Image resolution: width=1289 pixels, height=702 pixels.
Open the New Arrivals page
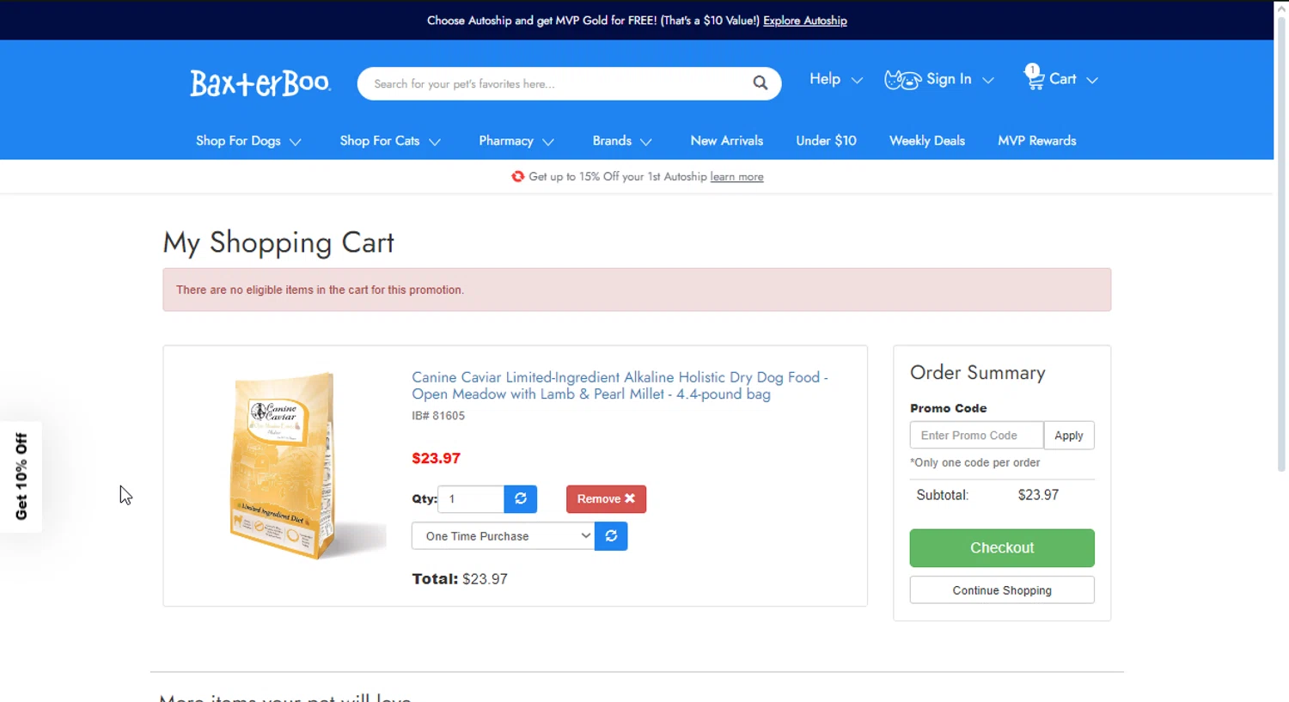point(726,141)
